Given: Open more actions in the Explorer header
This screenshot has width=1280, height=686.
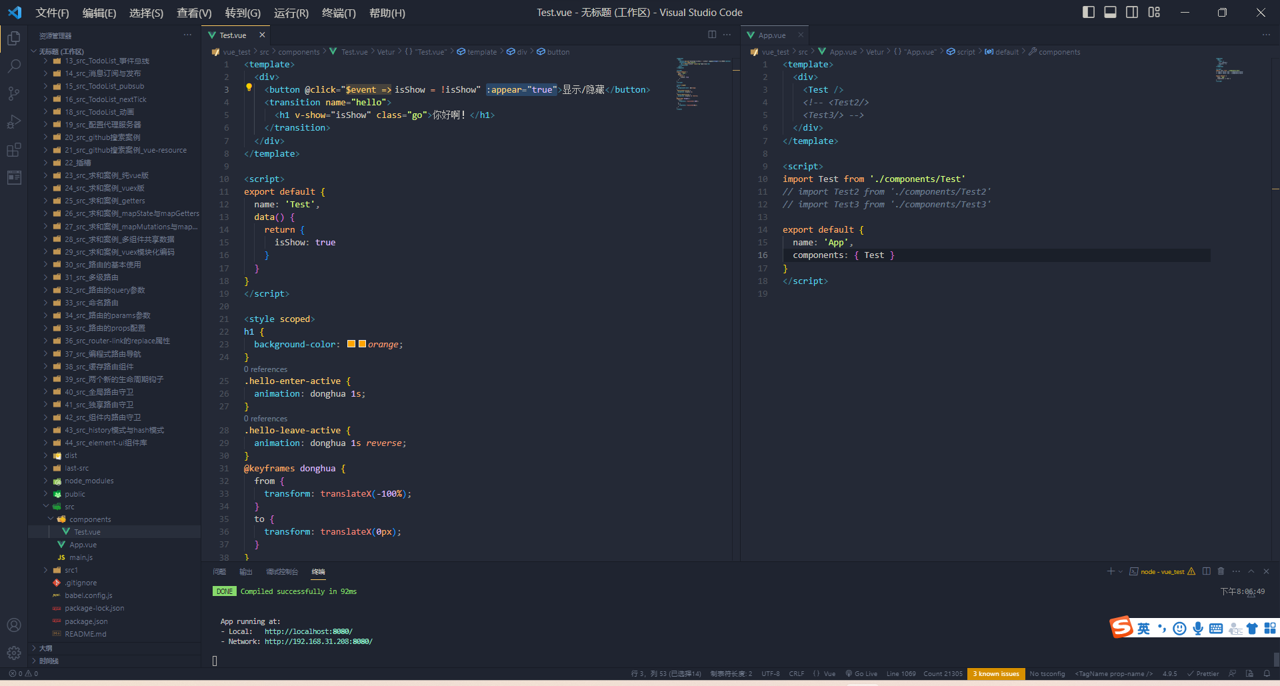Looking at the screenshot, I should coord(187,35).
